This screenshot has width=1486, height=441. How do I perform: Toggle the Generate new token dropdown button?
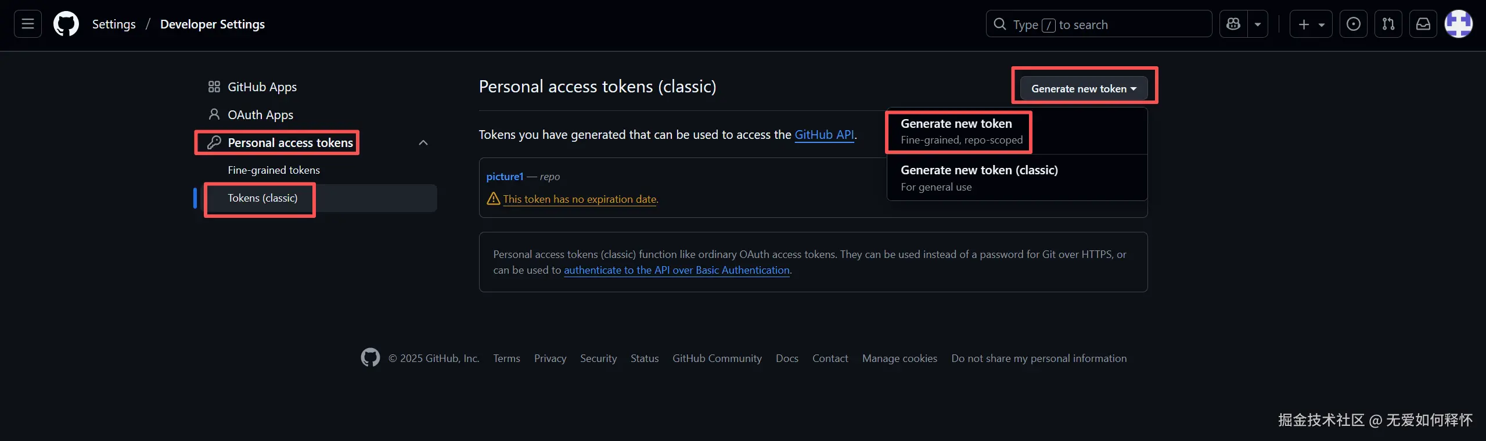[x=1084, y=89]
